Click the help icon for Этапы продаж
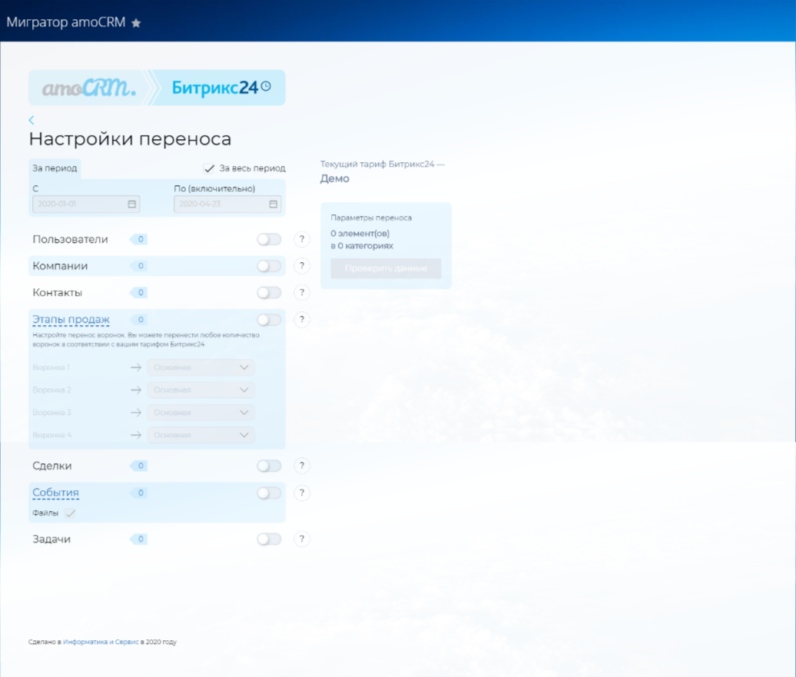 (x=302, y=320)
